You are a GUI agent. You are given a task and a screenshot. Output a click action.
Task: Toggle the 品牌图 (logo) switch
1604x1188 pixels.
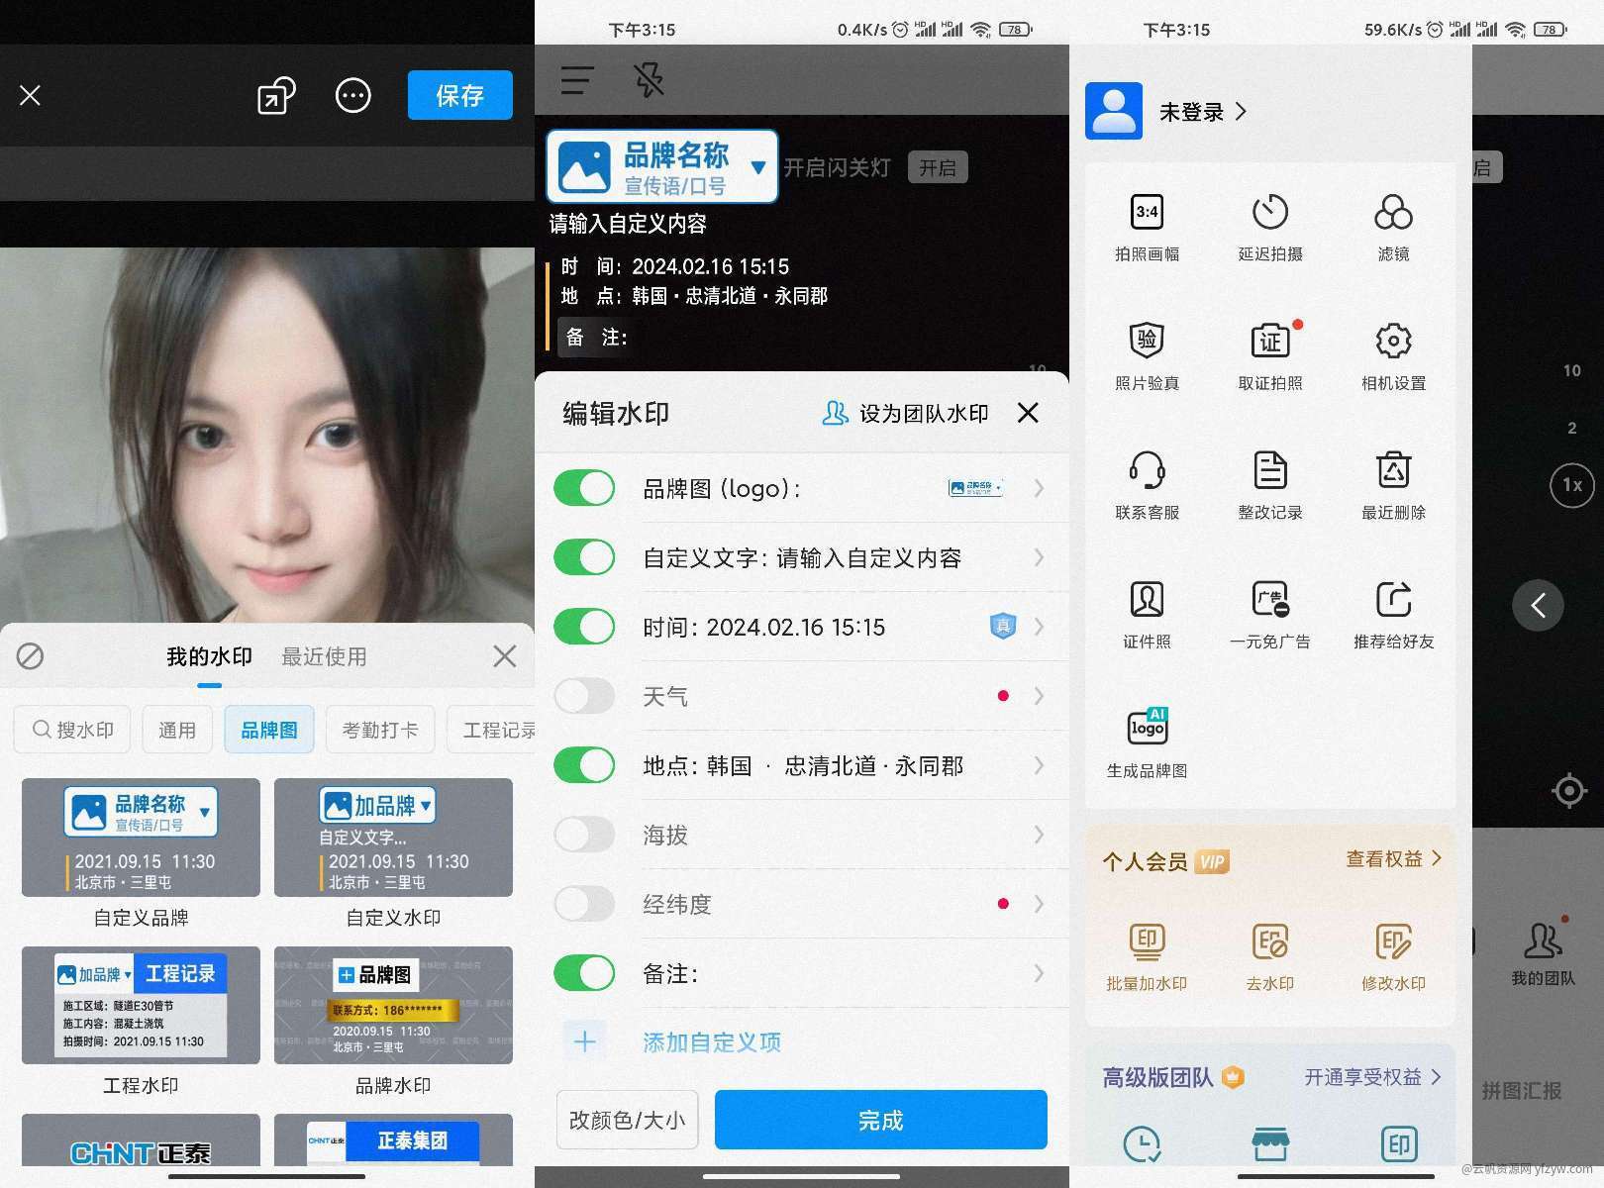click(584, 488)
